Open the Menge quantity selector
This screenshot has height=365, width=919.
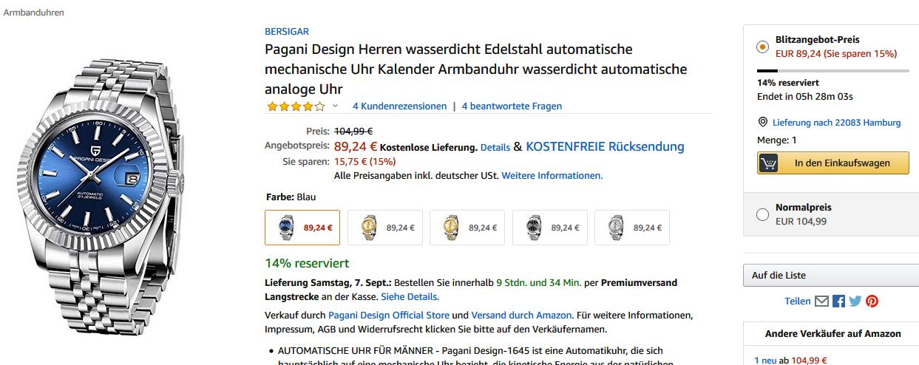click(777, 140)
